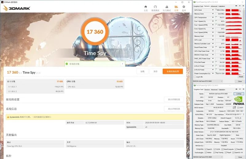Open GPU selector dropdown in GPU-Z Graphics Card window
The image size is (246, 159).
pyautogui.click(x=208, y=157)
